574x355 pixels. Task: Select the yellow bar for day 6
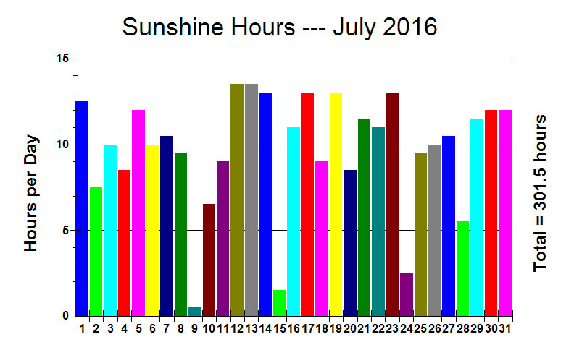(152, 230)
